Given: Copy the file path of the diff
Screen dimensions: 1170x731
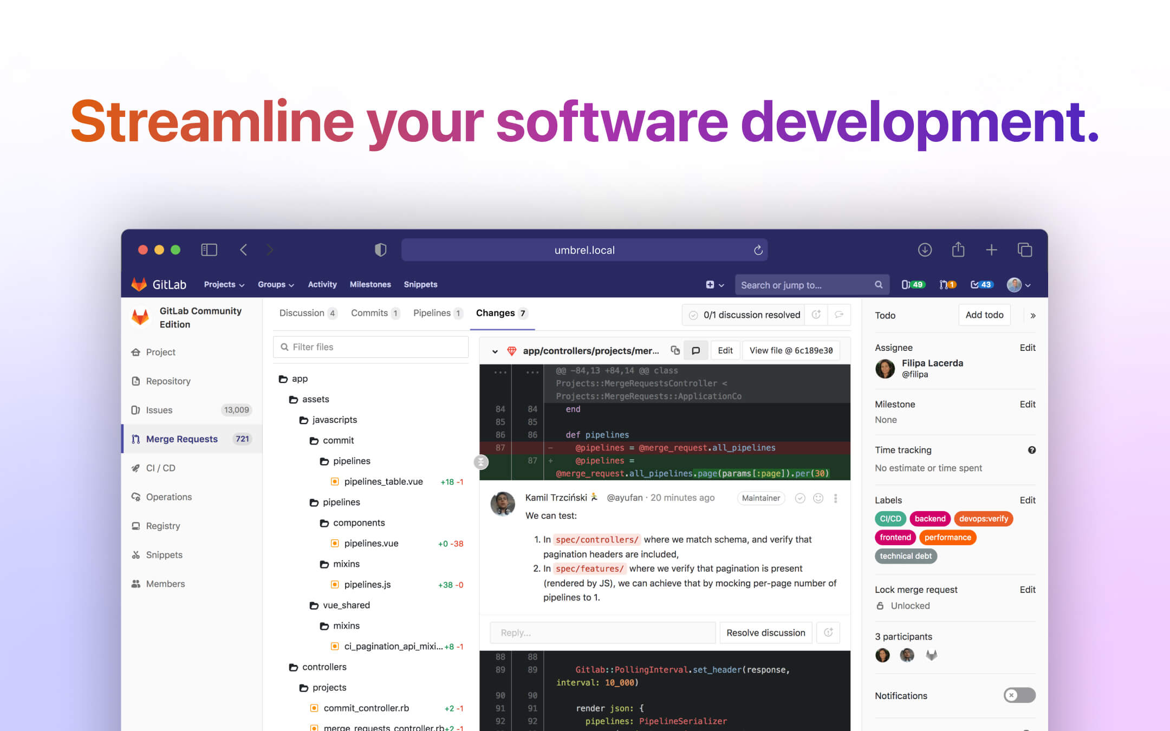Looking at the screenshot, I should pyautogui.click(x=675, y=350).
